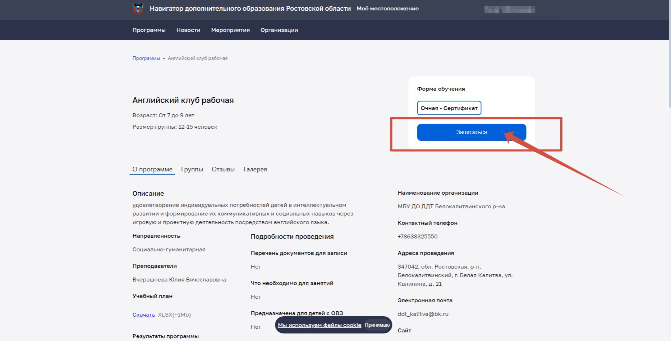Open the Организации section
Screen dimensions: 671x341
click(279, 30)
